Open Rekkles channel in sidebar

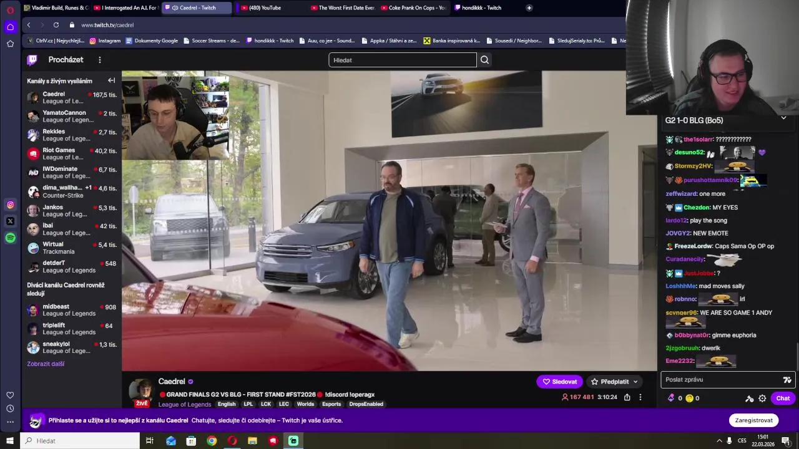click(72, 135)
